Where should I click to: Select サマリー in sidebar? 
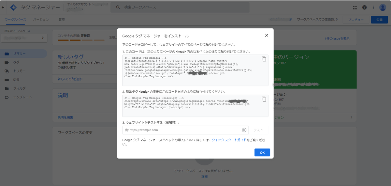(23, 54)
